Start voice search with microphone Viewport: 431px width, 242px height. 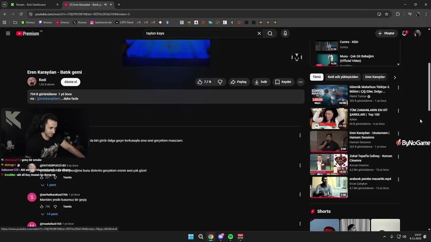pos(285,33)
